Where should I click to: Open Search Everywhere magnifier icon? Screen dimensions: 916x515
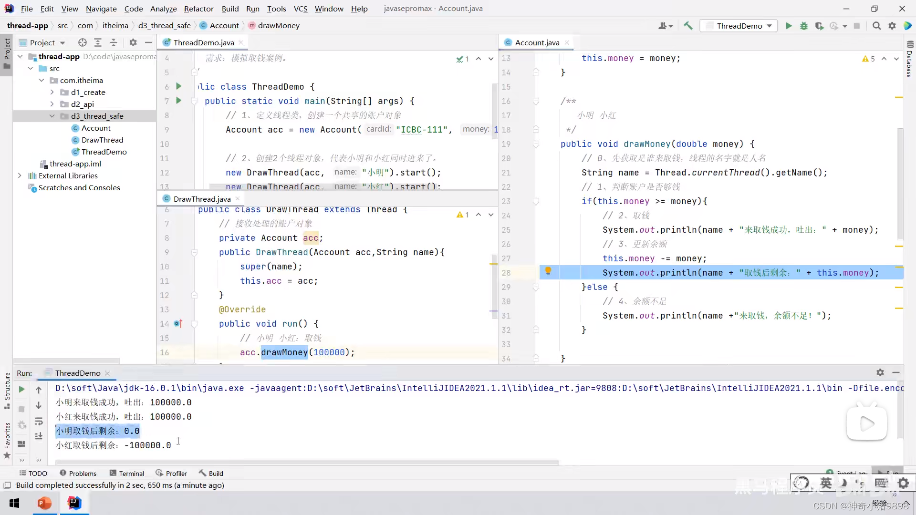pyautogui.click(x=876, y=26)
